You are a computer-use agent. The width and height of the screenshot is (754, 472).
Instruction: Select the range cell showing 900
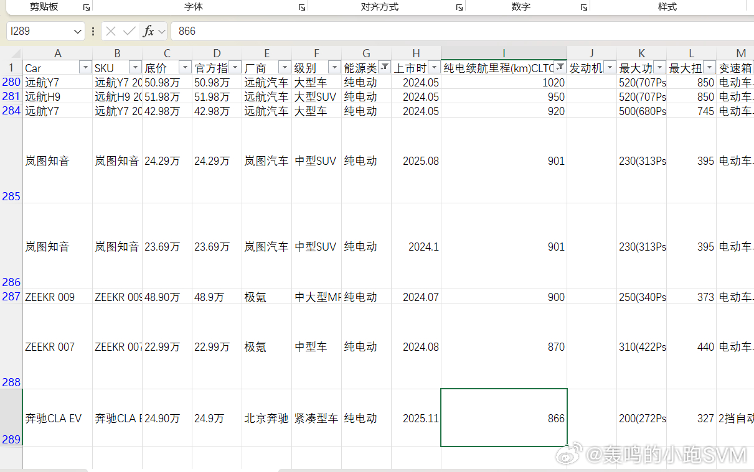click(504, 297)
